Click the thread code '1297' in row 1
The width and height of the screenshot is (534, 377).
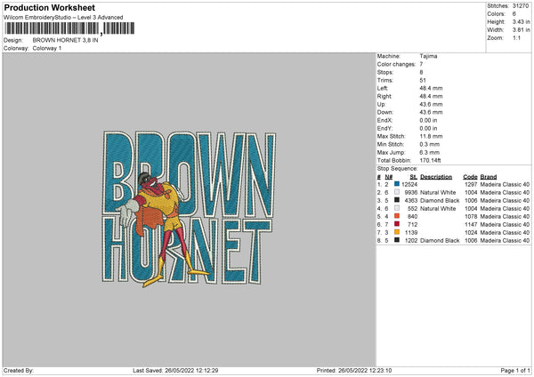471,184
